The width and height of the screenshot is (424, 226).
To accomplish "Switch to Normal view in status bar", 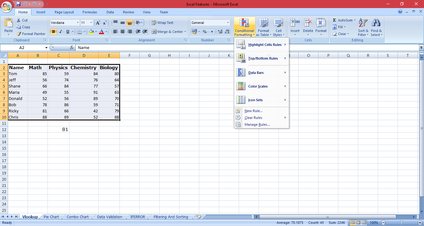I will coord(353,223).
